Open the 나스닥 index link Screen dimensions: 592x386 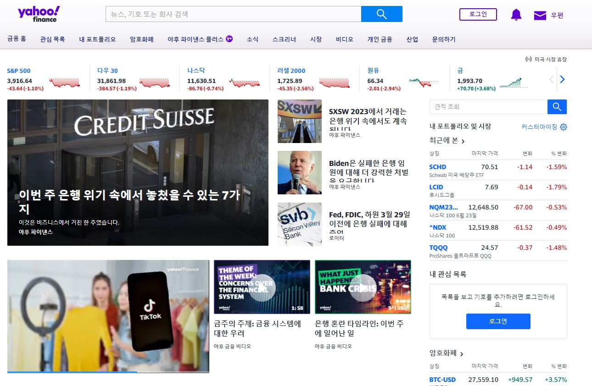coord(196,71)
